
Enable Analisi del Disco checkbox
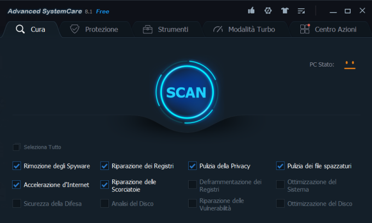[104, 203]
